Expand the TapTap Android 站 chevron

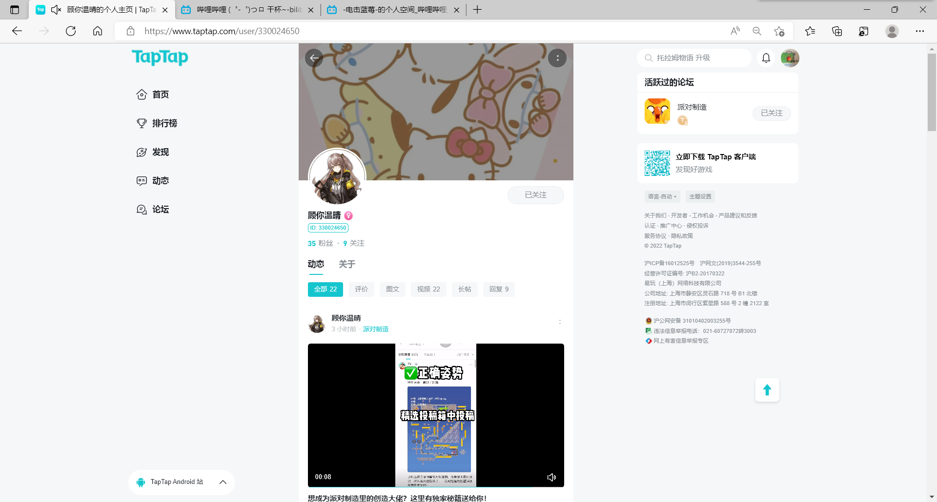[x=223, y=482]
